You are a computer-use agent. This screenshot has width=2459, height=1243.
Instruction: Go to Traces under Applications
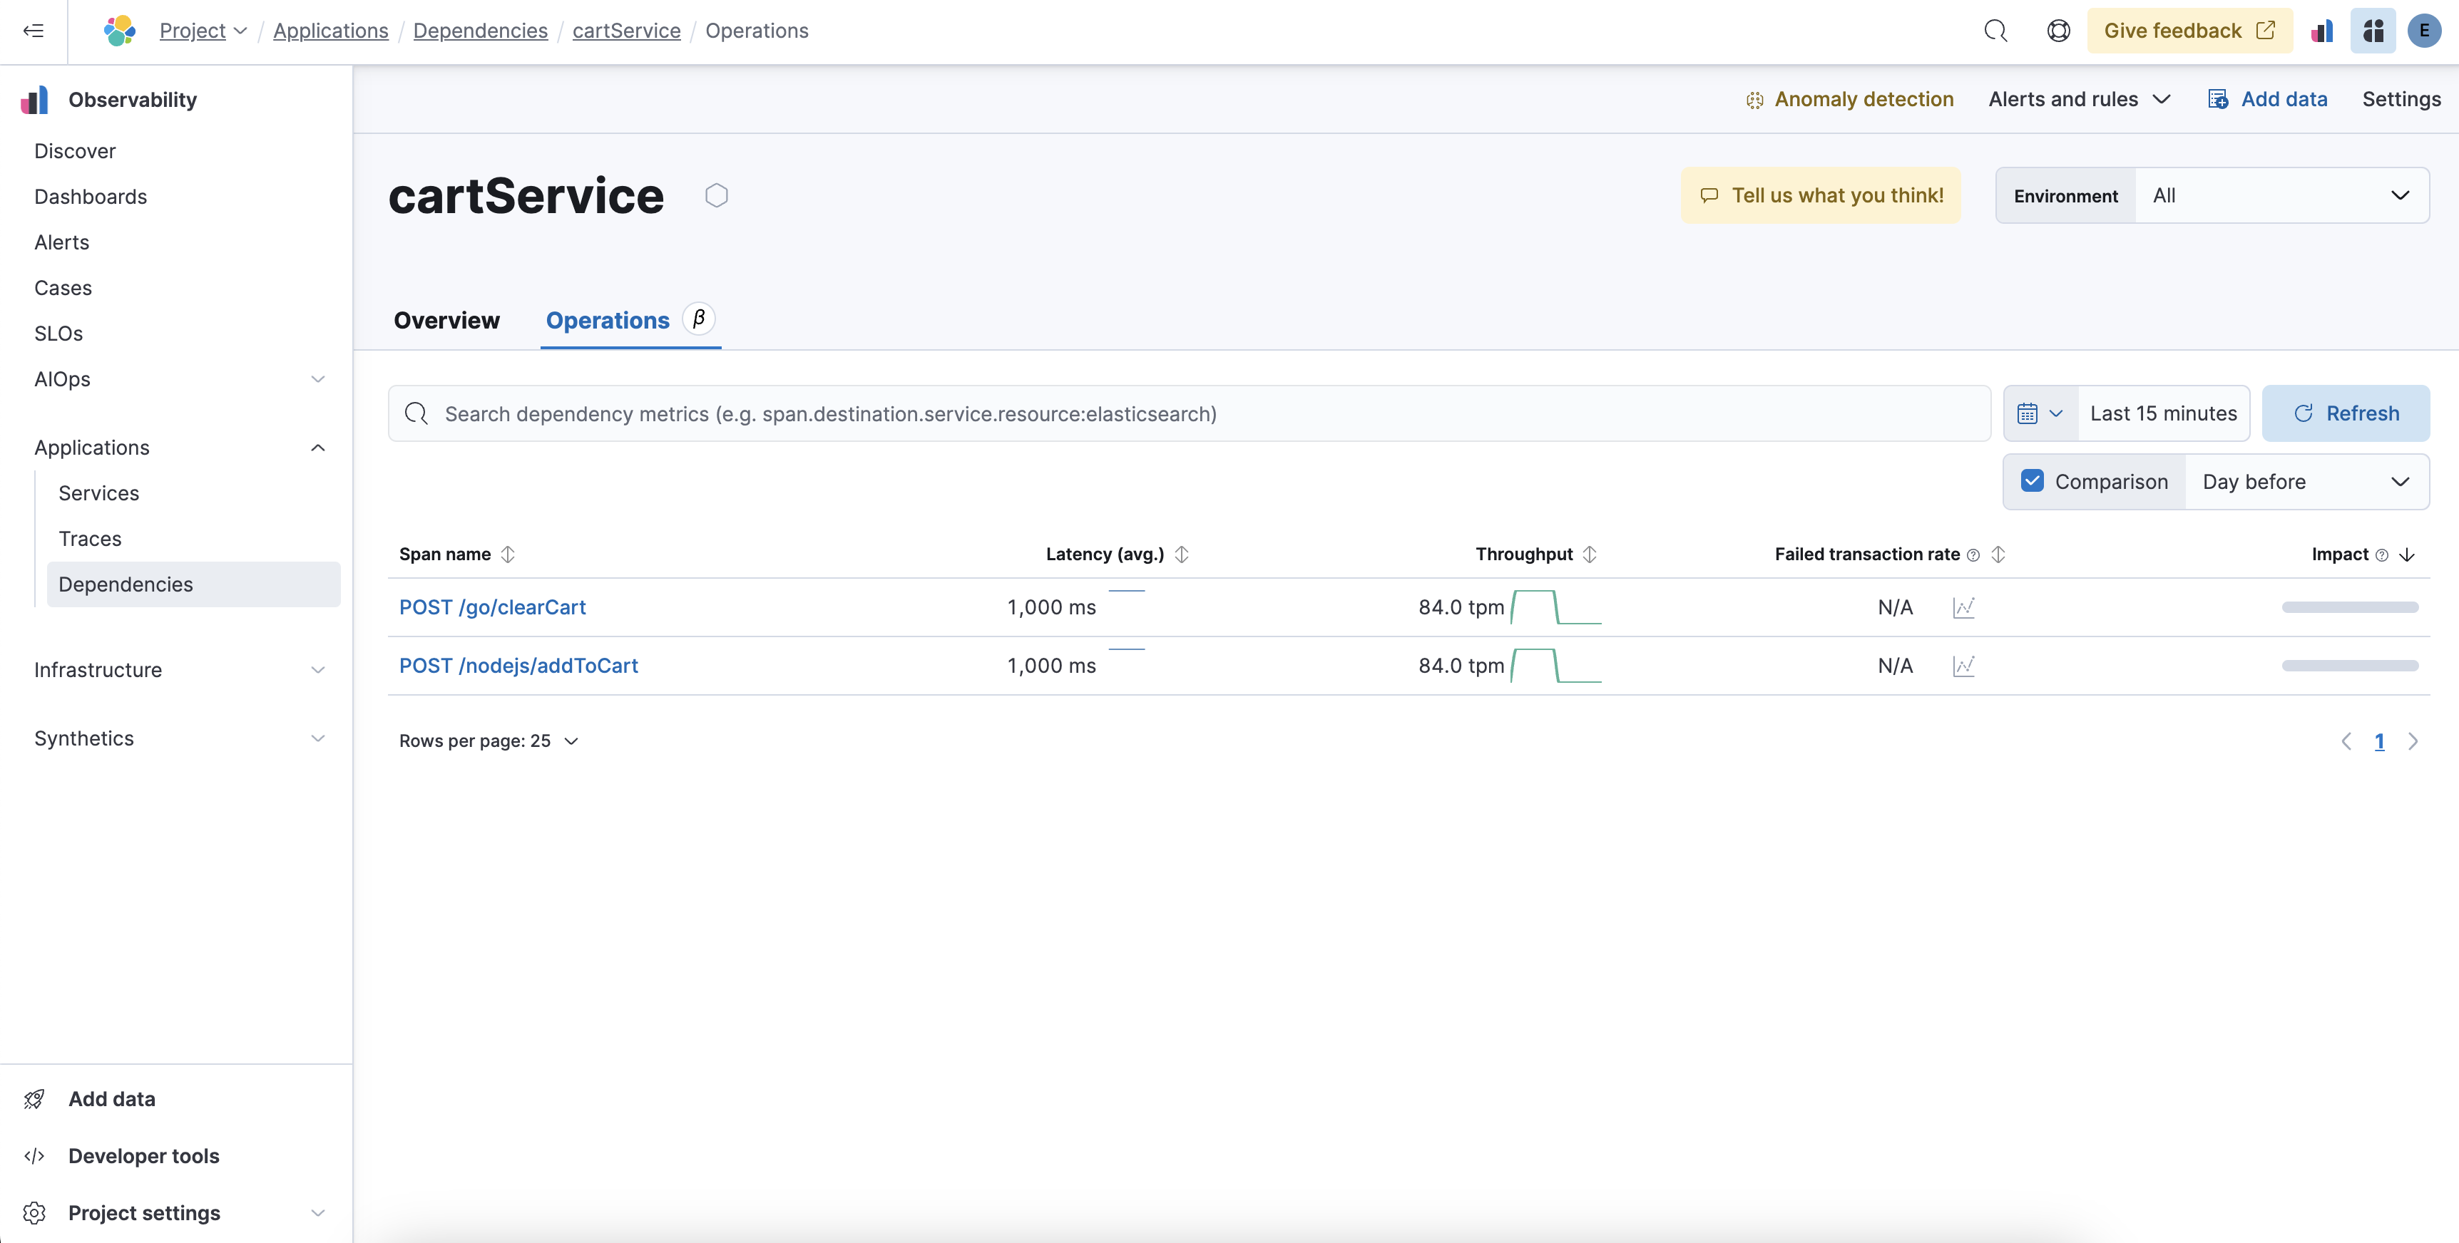[x=90, y=540]
